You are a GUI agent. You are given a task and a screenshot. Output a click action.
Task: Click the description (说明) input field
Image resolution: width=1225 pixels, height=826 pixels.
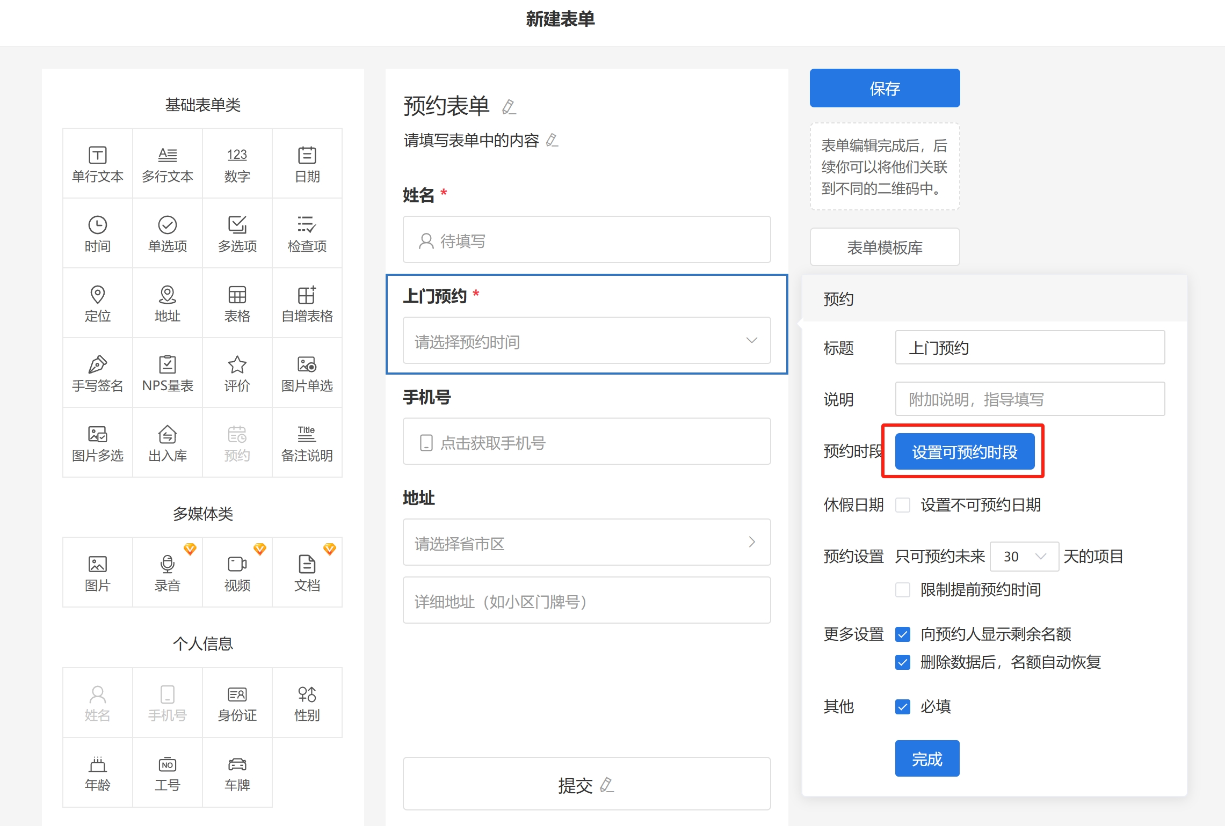point(1030,399)
